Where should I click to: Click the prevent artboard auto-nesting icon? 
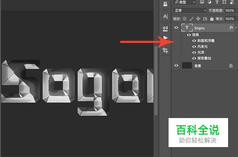pyautogui.click(x=205, y=19)
